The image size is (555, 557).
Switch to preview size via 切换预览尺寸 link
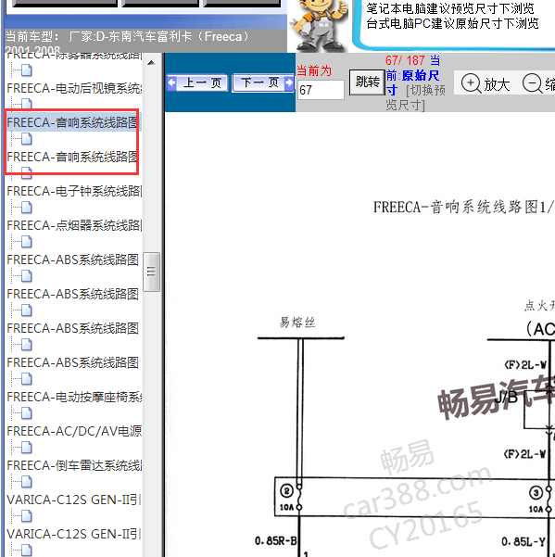coord(415,97)
